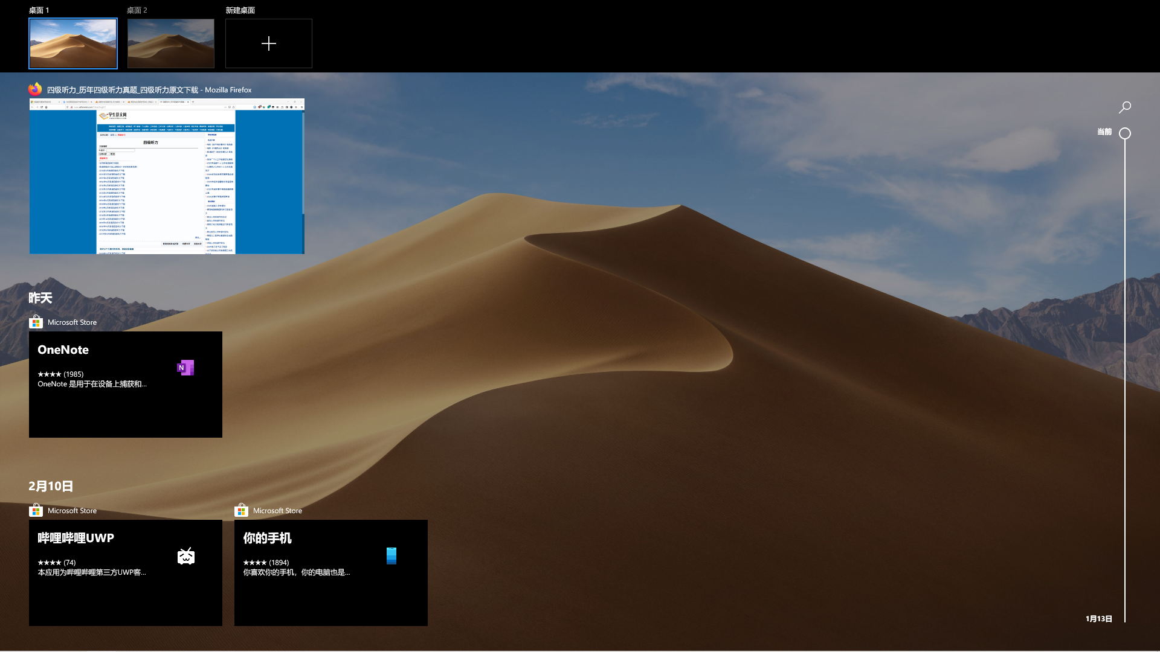
Task: Open the OneNote activity card title
Action: 63,350
